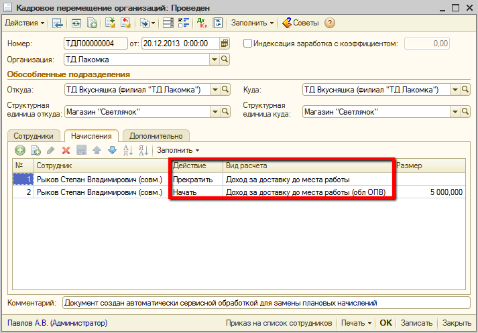Expand the Организация dropdown list
This screenshot has width=478, height=333.
pyautogui.click(x=215, y=60)
